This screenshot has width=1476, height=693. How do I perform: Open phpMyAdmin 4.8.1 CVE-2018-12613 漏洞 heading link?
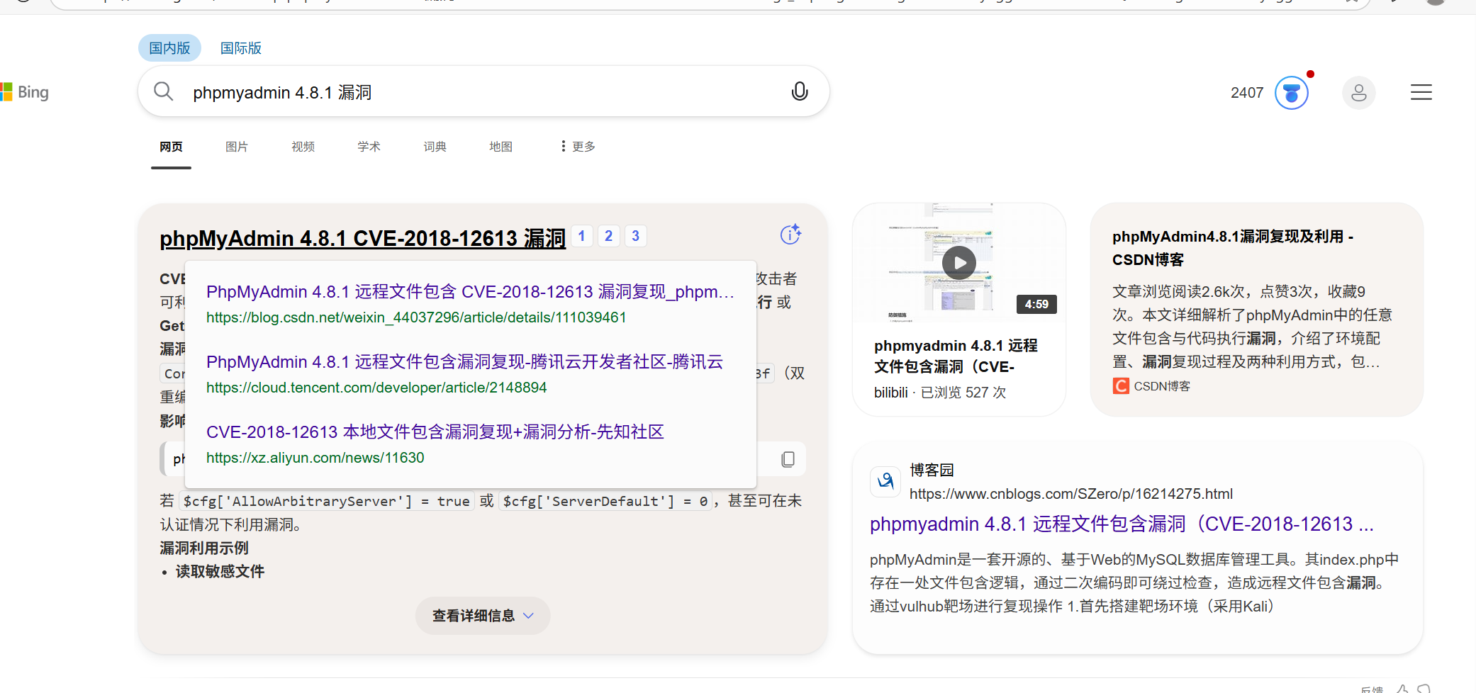(362, 238)
